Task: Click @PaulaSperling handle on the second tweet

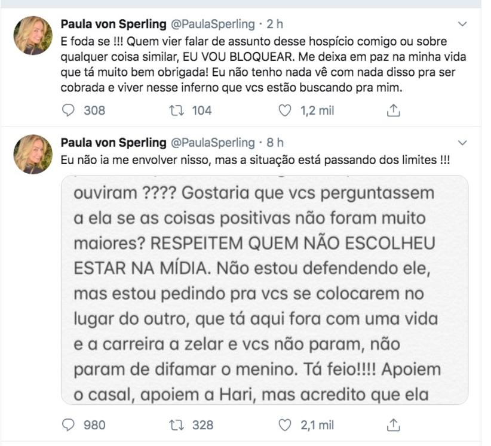Action: pos(213,143)
